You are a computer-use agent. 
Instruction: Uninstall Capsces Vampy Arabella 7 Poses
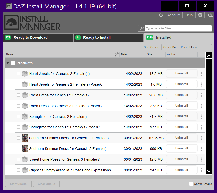click(182, 170)
